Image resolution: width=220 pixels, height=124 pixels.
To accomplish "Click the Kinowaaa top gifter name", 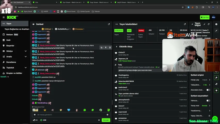I will 79,29.
